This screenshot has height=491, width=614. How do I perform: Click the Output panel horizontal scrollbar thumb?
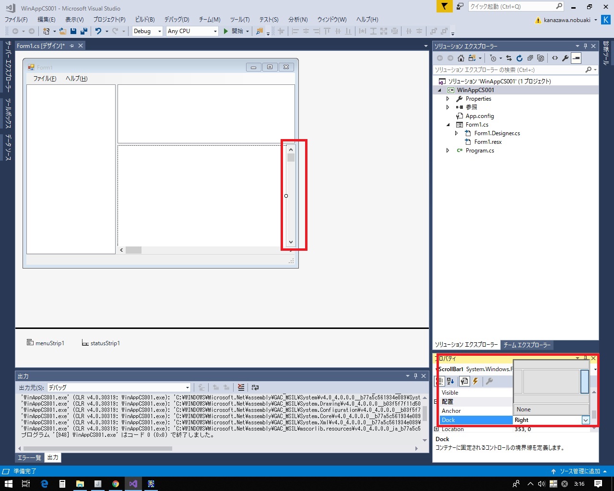click(97, 449)
